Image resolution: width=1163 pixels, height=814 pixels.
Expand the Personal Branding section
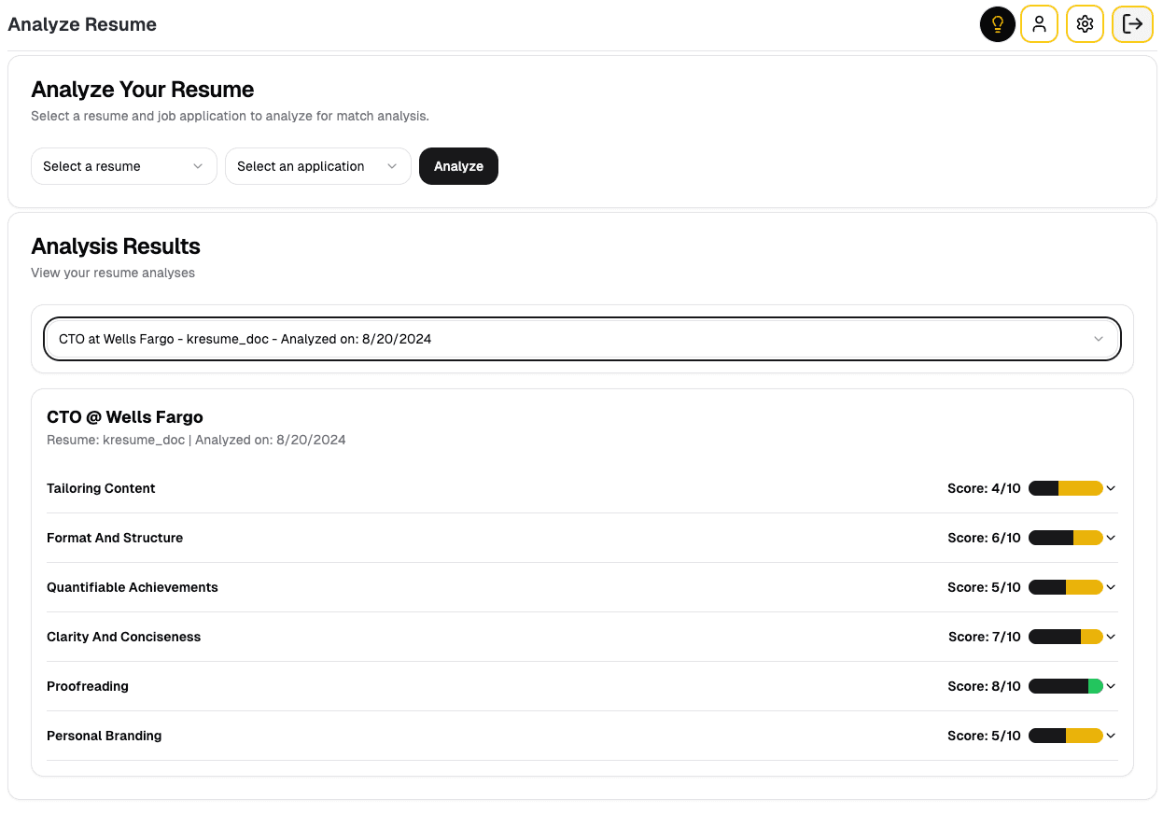point(1110,736)
